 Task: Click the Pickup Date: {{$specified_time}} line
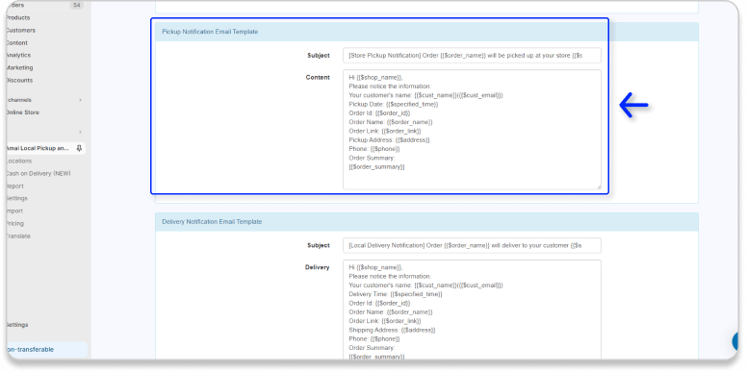pyautogui.click(x=394, y=104)
